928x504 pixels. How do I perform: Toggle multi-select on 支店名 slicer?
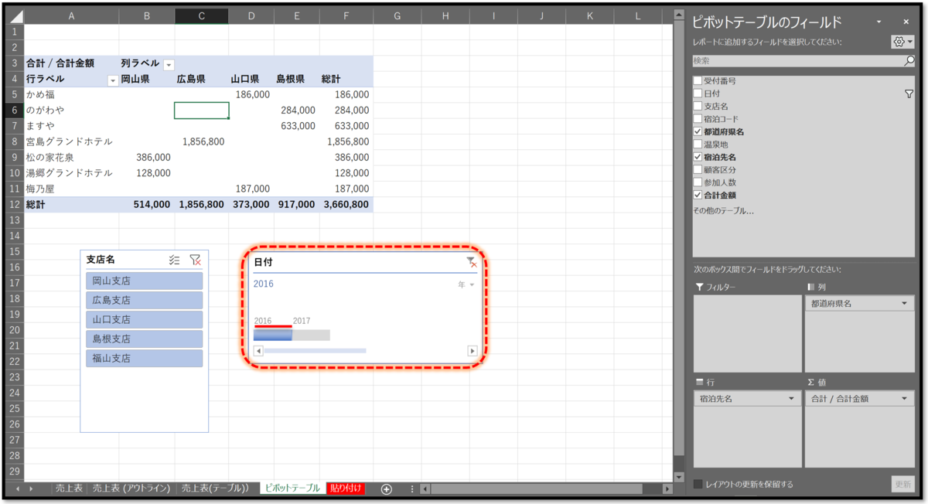point(175,261)
